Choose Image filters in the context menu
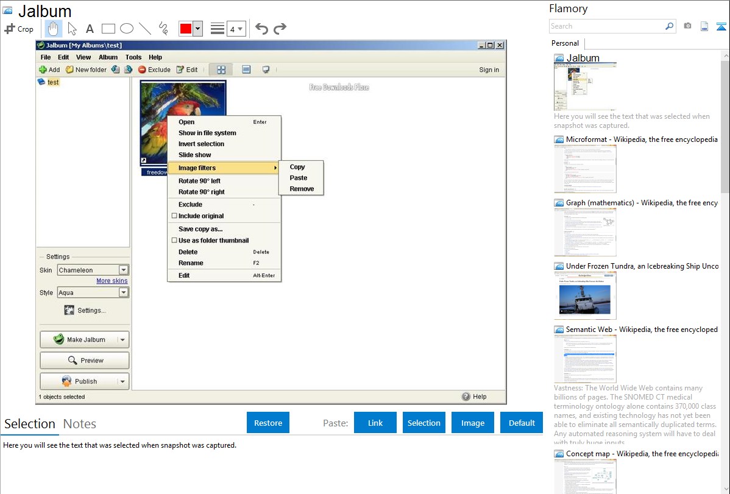Viewport: 730px width, 494px height. click(x=224, y=168)
